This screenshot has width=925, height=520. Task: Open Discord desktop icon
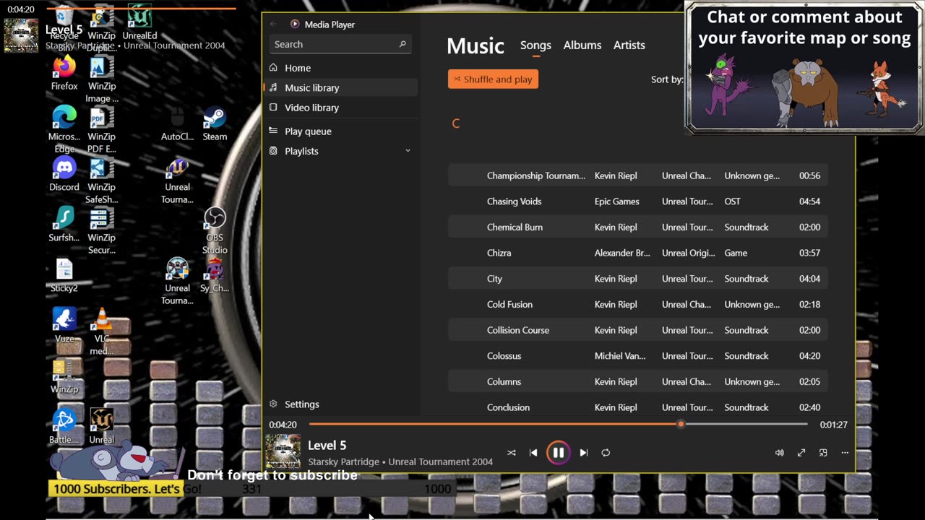point(64,175)
